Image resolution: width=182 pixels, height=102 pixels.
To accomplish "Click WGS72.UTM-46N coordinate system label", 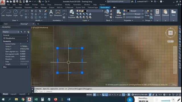I will 141,95.
